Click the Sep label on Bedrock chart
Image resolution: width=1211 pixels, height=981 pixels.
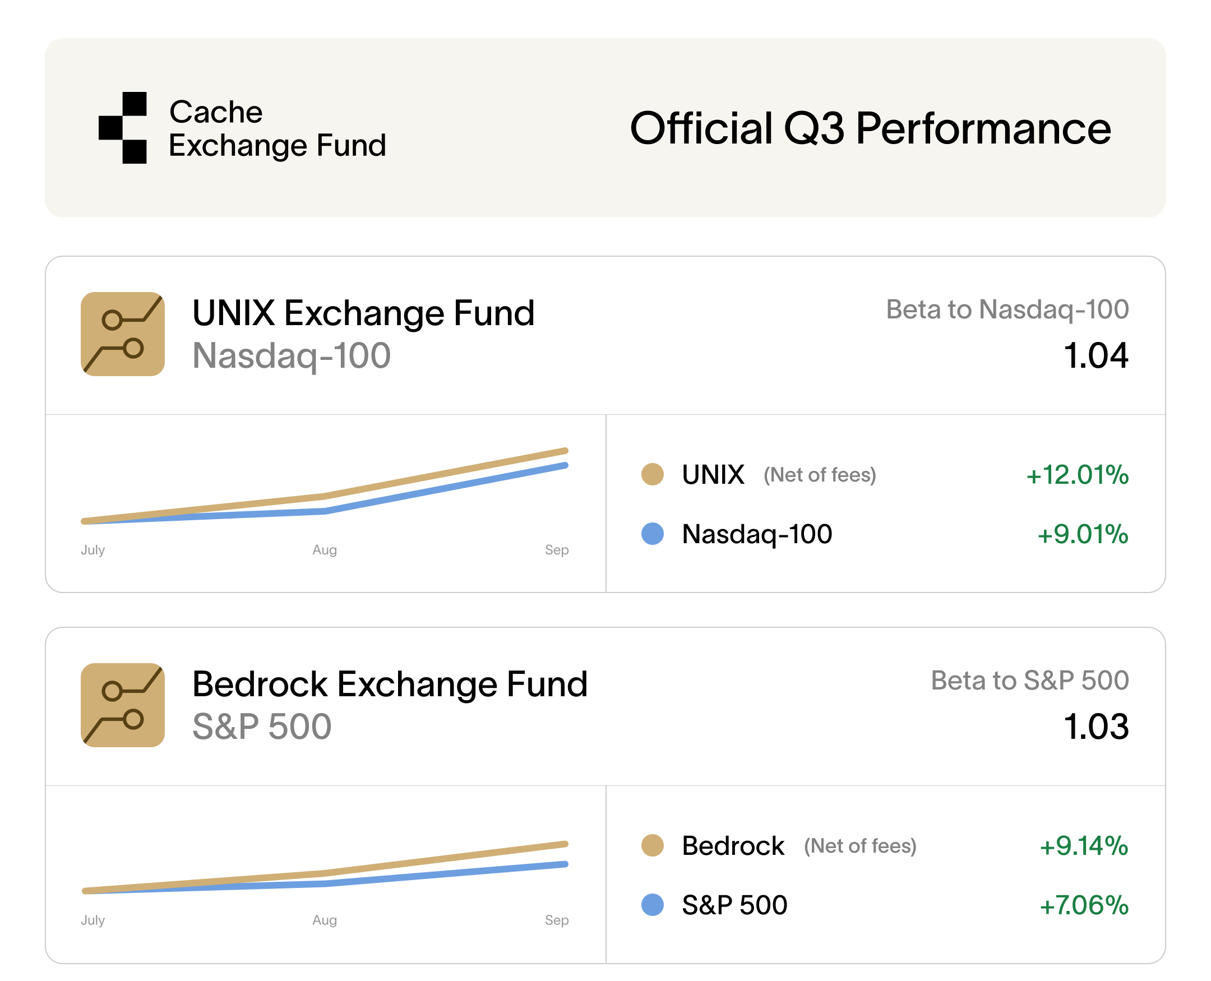[x=556, y=920]
